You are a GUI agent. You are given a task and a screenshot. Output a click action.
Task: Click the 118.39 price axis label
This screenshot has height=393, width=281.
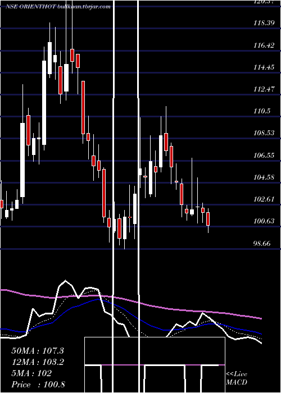tap(264, 23)
